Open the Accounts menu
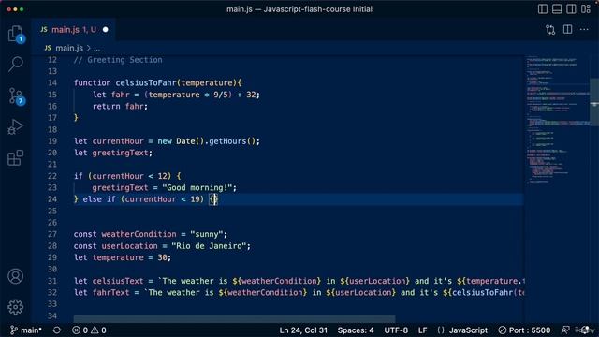 pos(16,276)
